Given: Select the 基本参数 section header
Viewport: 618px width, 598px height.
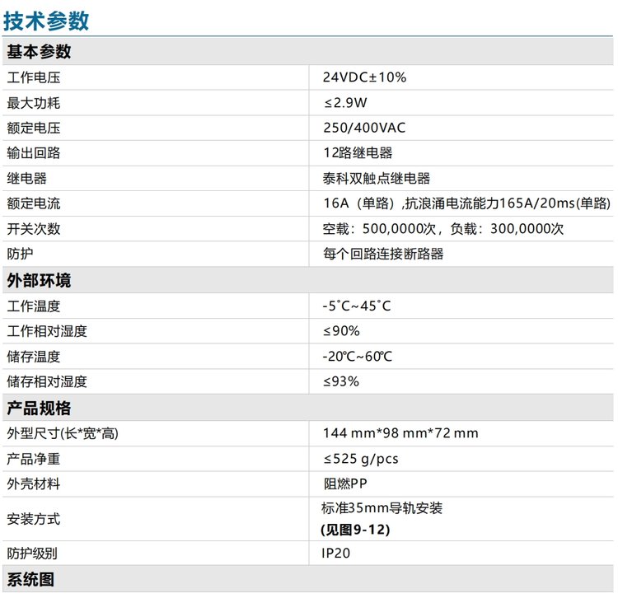Looking at the screenshot, I should [x=39, y=53].
